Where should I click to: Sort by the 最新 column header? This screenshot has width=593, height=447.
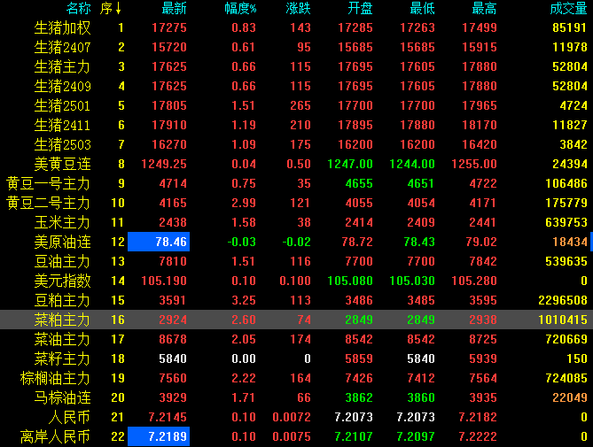point(175,8)
